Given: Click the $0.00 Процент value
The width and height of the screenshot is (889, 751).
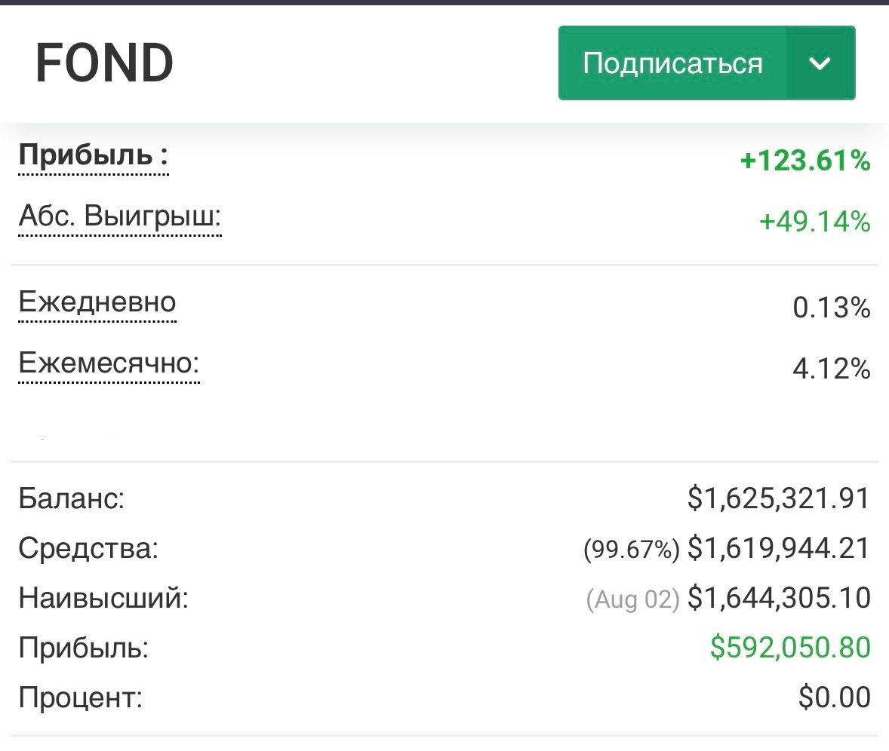Looking at the screenshot, I should (834, 697).
